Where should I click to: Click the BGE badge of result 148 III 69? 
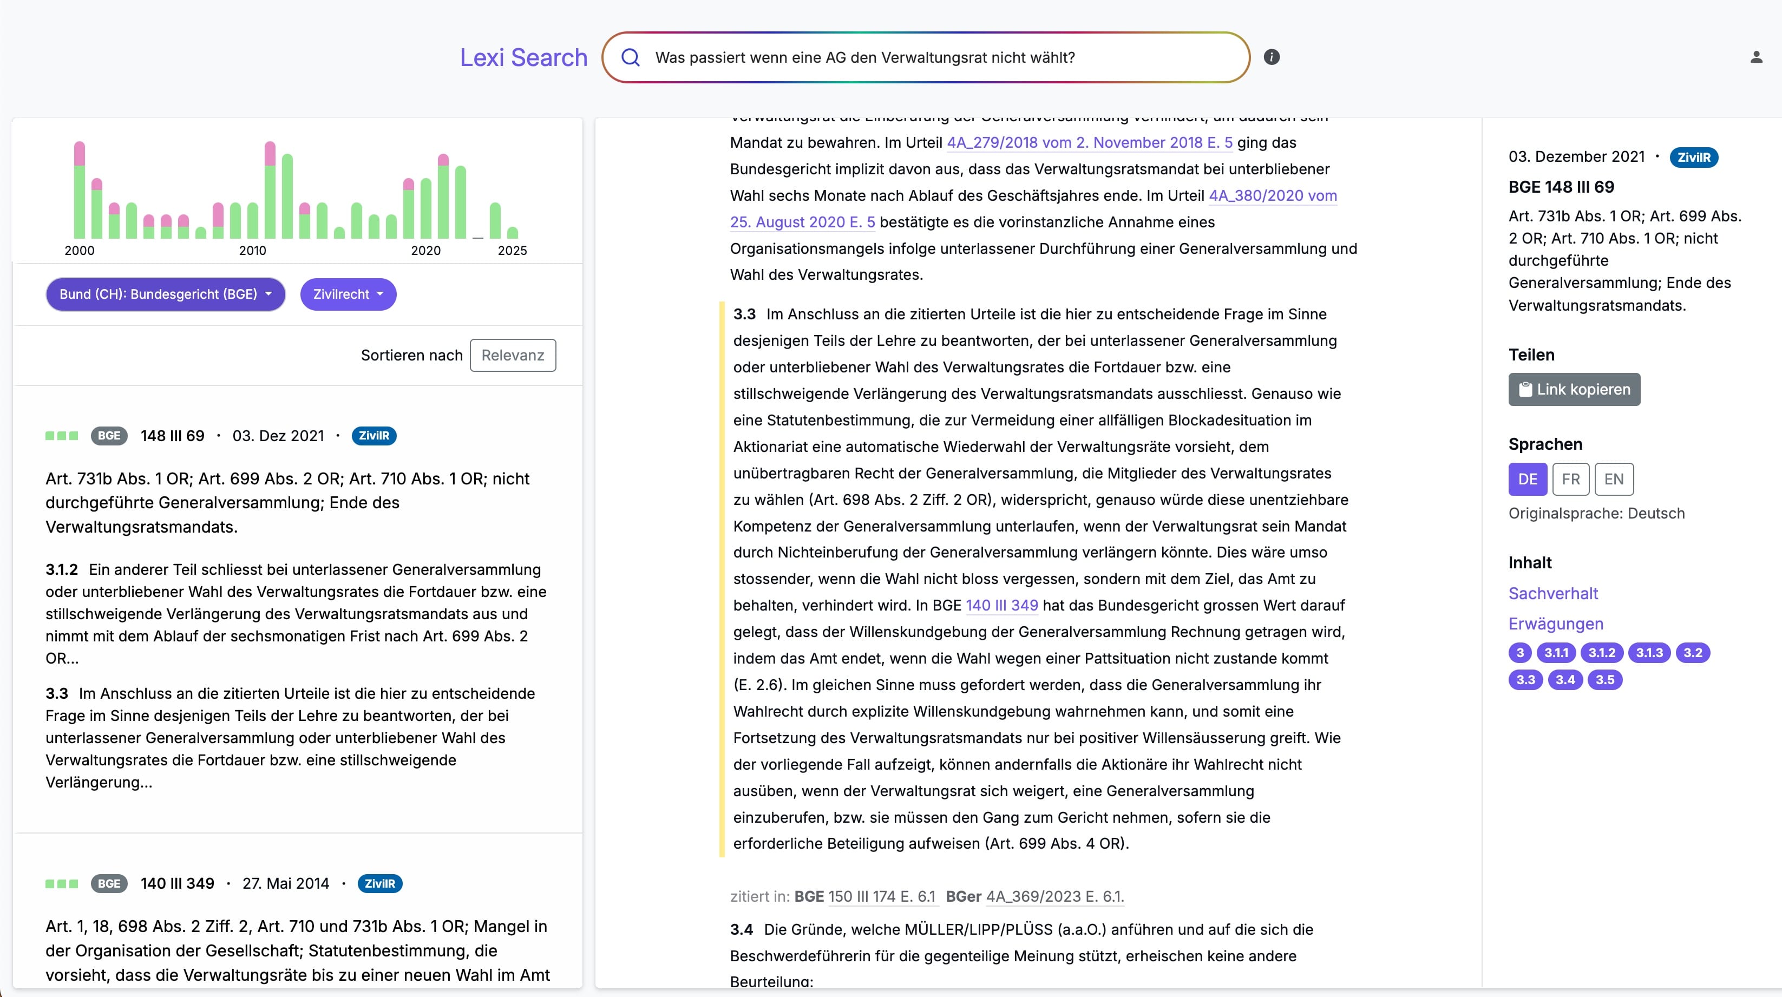pyautogui.click(x=109, y=436)
